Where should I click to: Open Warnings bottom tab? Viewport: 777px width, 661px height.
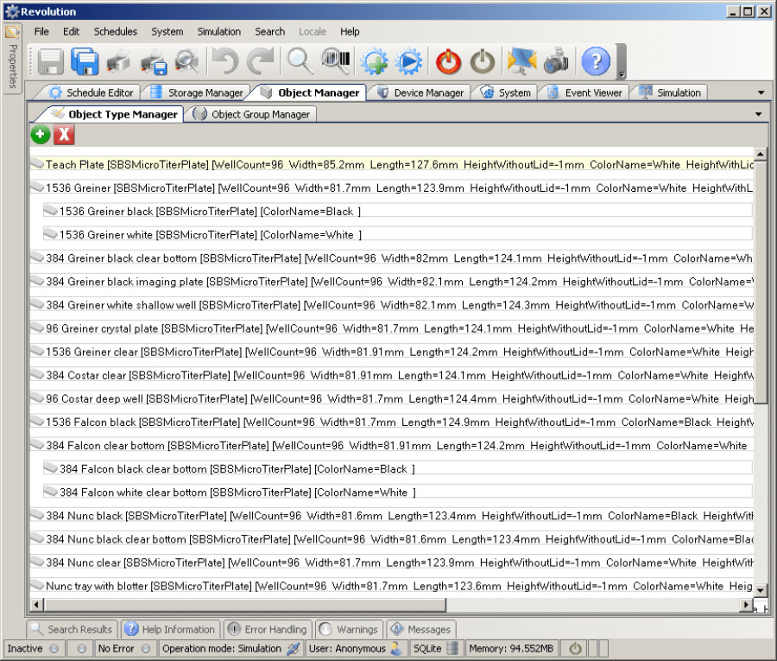349,629
